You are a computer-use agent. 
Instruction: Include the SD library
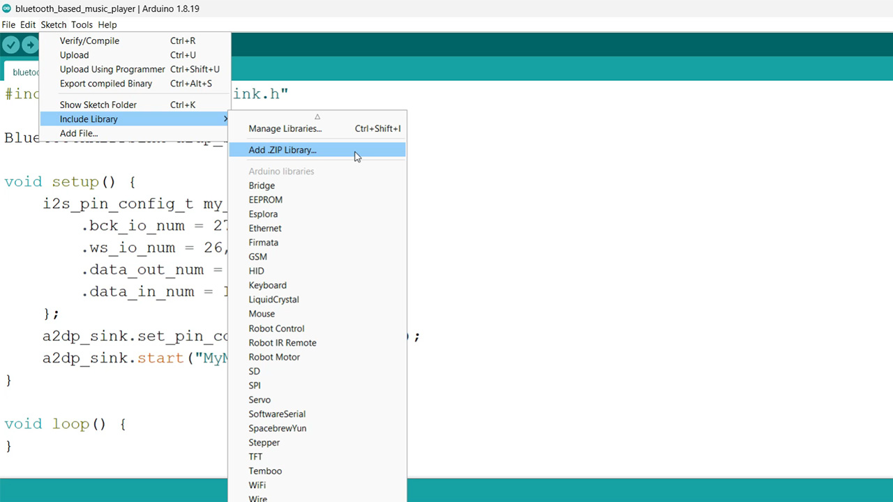tap(317, 371)
